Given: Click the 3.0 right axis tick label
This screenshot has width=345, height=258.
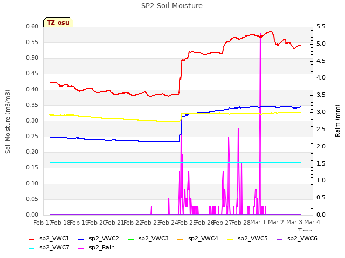Looking at the screenshot, I should (321, 112).
